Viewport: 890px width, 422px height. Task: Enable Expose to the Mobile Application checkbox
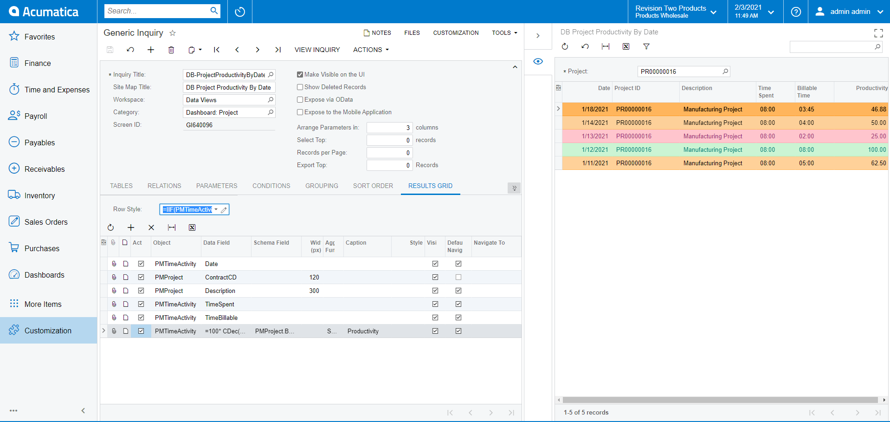coord(300,112)
